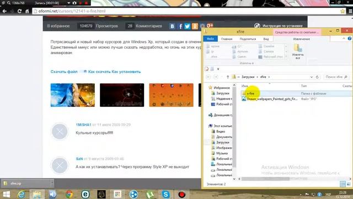Share the page on Facebook
Image resolution: width=353 pixels, height=199 pixels.
coord(180,26)
